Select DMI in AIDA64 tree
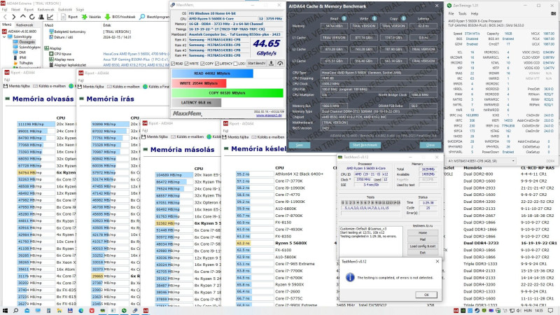 22,52
